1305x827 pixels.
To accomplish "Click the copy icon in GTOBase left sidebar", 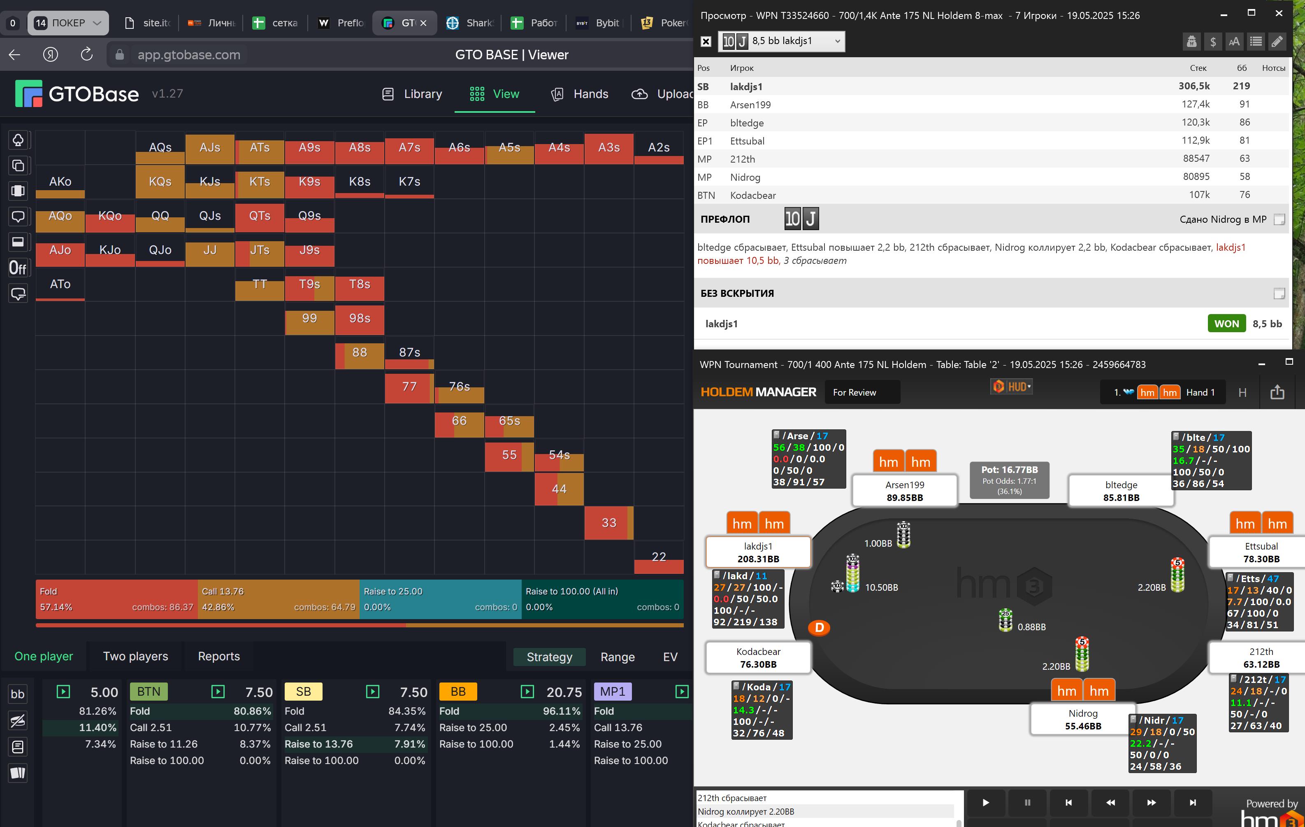I will [19, 166].
